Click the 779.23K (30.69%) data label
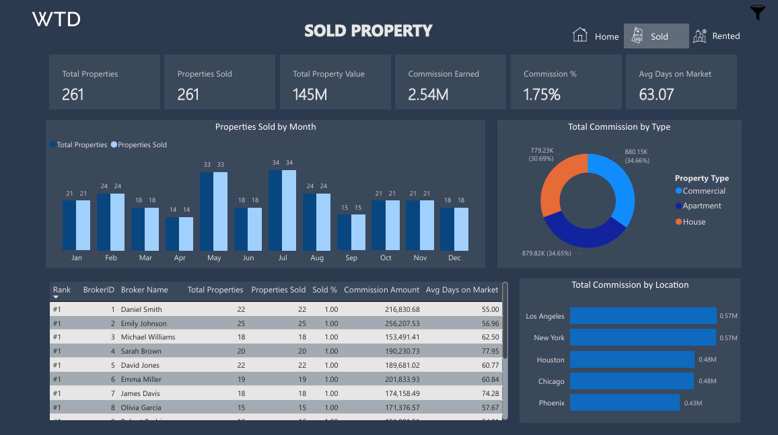 point(541,155)
